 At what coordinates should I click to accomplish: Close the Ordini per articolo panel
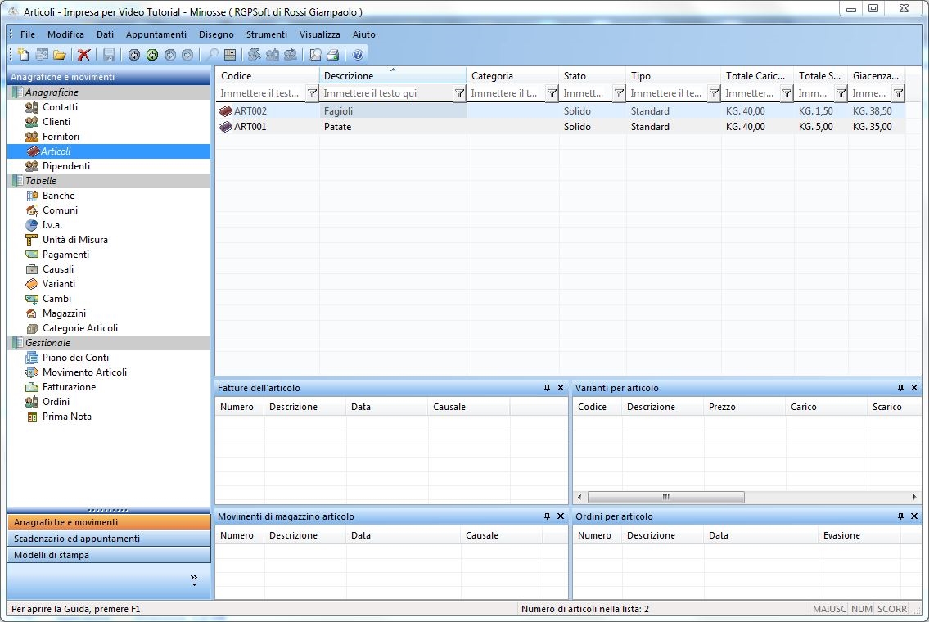pos(914,516)
